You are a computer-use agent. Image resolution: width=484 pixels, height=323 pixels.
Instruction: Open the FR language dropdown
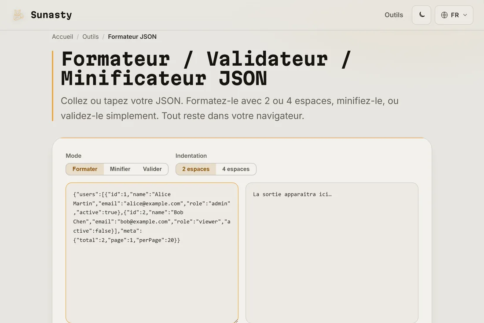(454, 15)
